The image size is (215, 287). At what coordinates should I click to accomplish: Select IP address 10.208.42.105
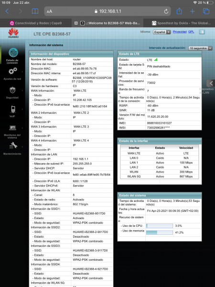click(82, 100)
